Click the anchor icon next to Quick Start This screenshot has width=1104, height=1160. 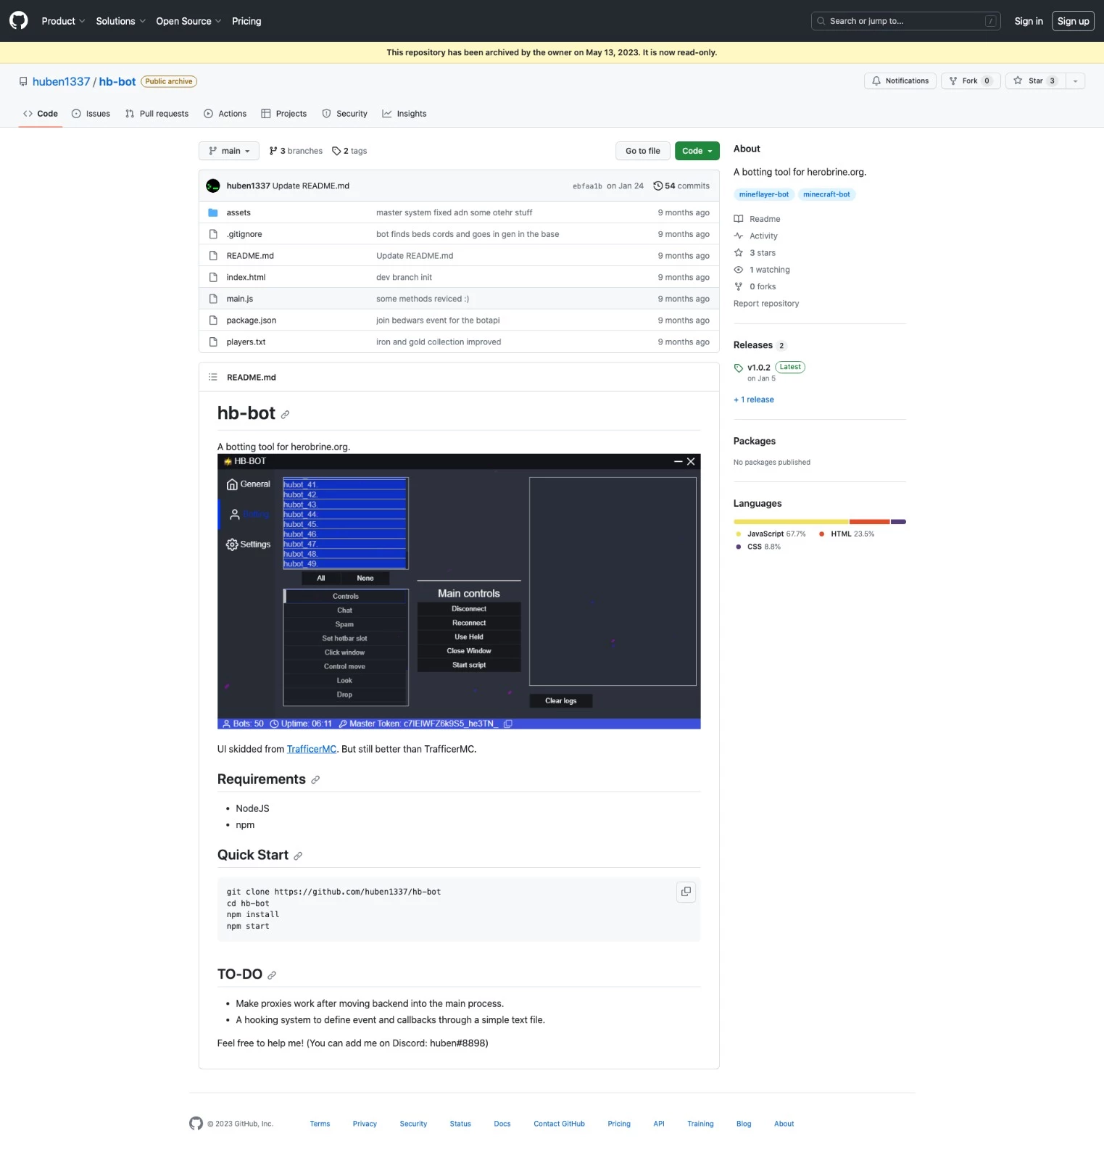coord(298,856)
